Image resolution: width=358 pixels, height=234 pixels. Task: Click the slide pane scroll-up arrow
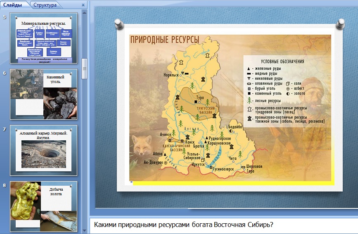coord(84,13)
